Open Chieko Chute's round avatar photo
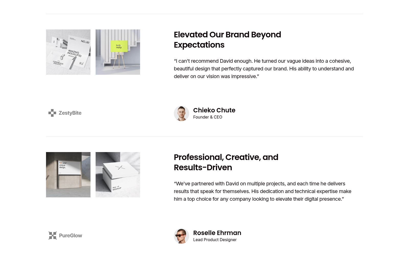Viewport: 409px width, 256px height. [181, 113]
